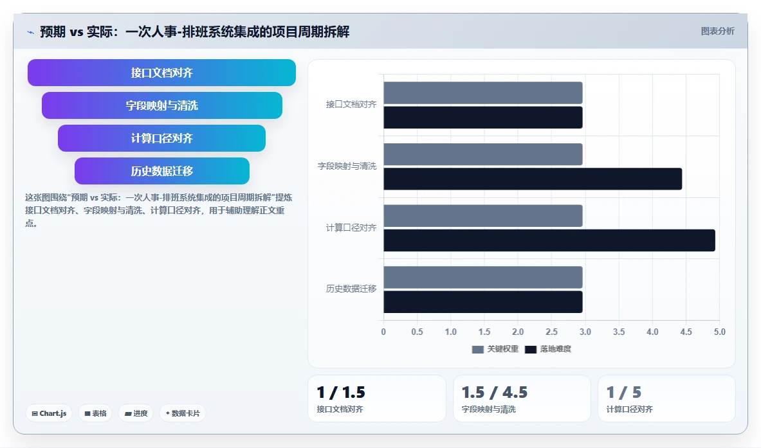761x448 pixels.
Task: Click the gray bar for 计算口径对齐
Action: 483,216
